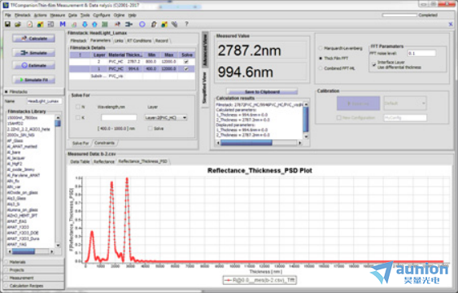458x293 pixels.
Task: Click the blue circle estimate toolbar icon
Action: (142, 24)
